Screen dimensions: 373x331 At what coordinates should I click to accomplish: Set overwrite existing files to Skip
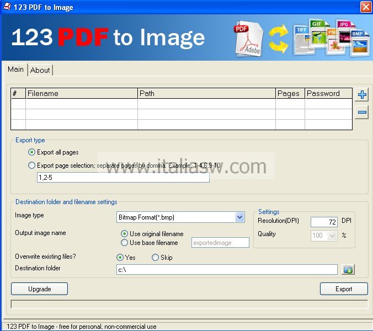tap(162, 257)
